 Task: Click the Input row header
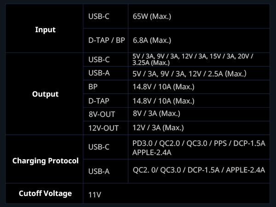tap(45, 30)
